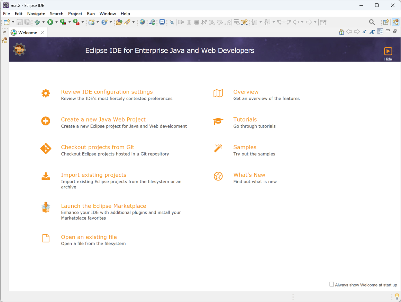The height and width of the screenshot is (302, 401).
Task: Expand the New wizard dropdown arrow
Action: pos(13,22)
